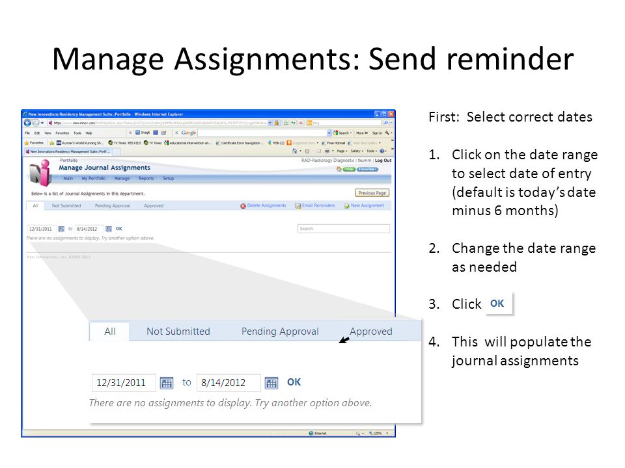Viewport: 625px width, 468px height.
Task: Open the Tools menu in menu bar
Action: point(77,133)
